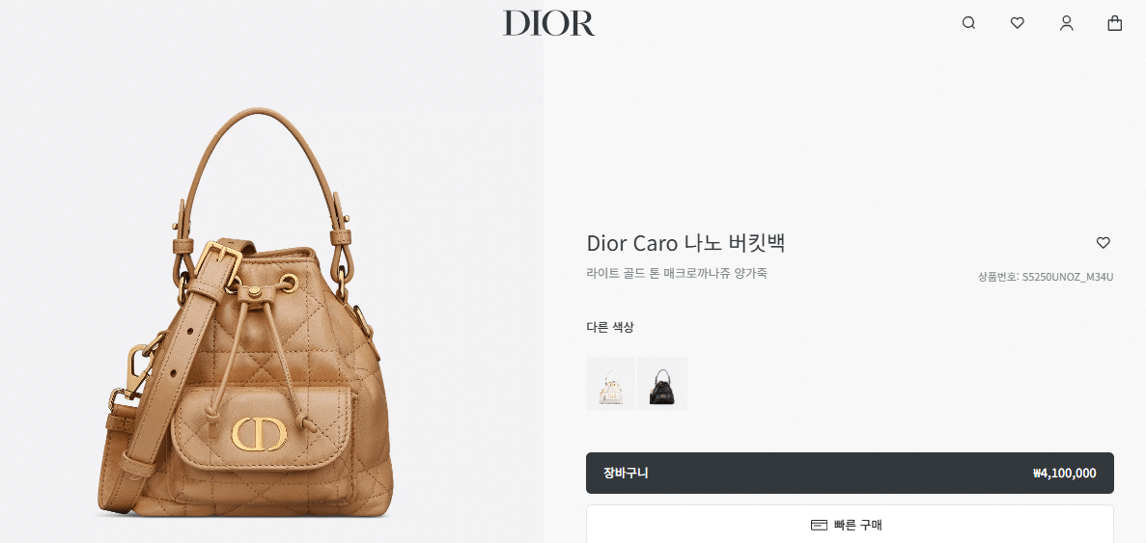
Task: Open the account profile icon
Action: coord(1066,22)
